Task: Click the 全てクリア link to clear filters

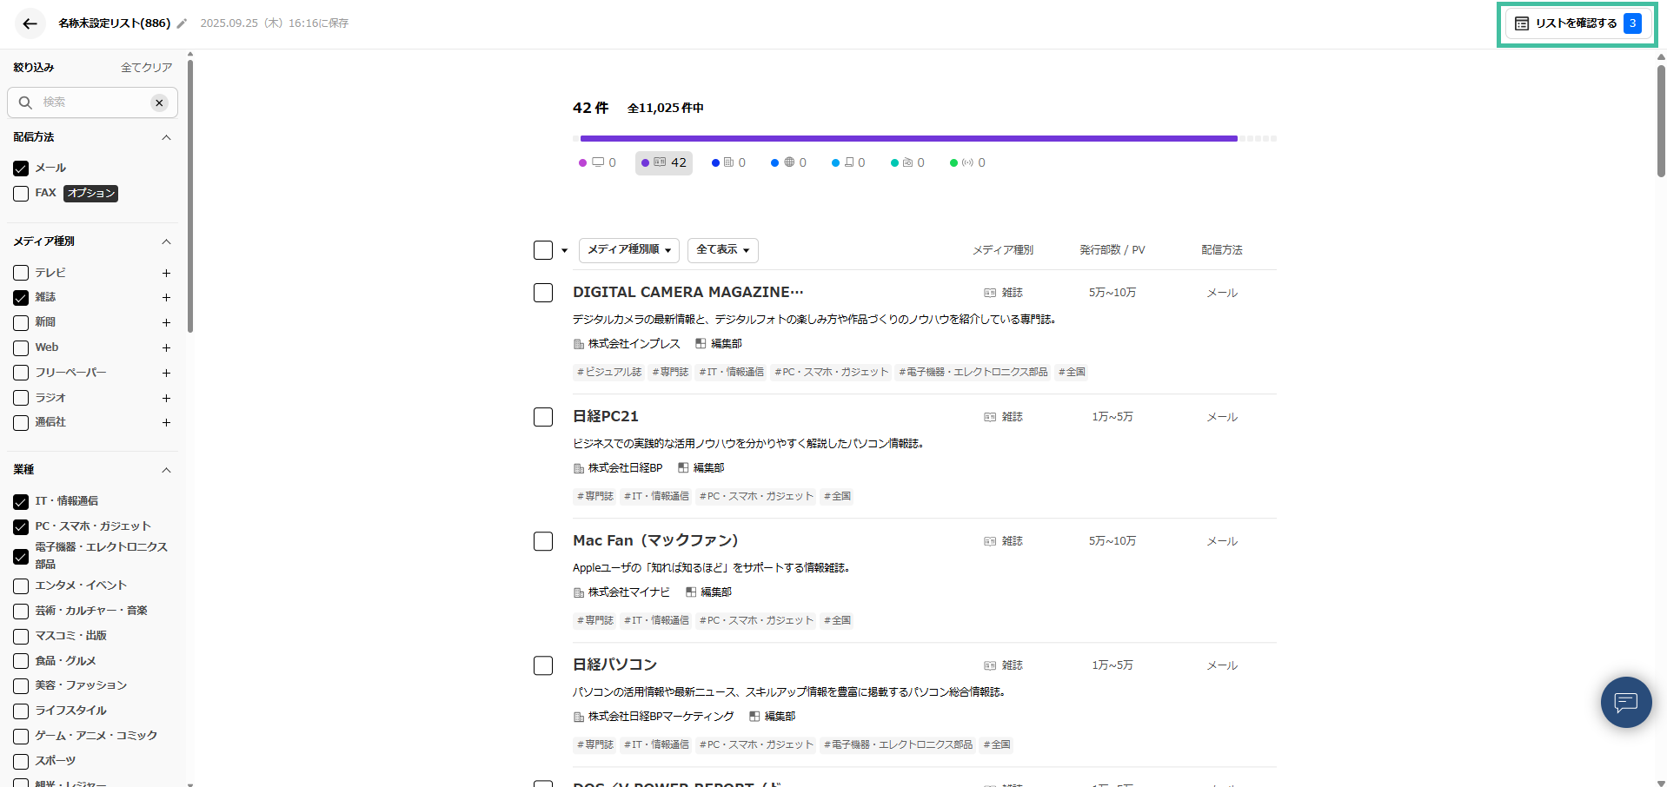Action: (146, 67)
